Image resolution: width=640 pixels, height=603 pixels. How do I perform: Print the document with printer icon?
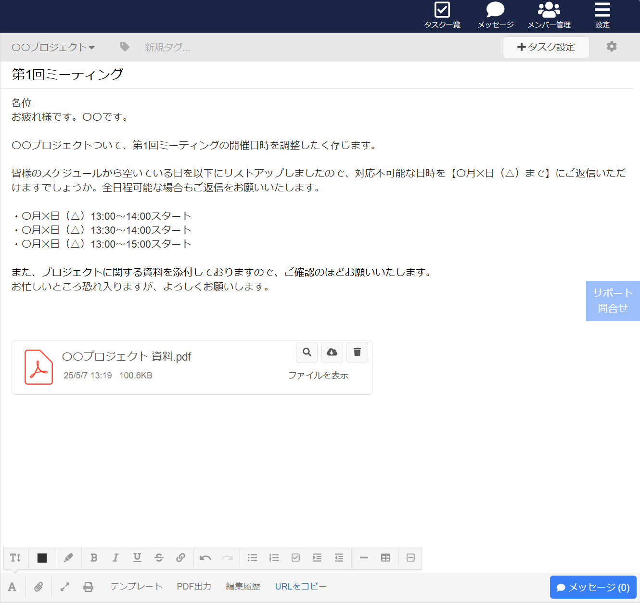click(88, 587)
